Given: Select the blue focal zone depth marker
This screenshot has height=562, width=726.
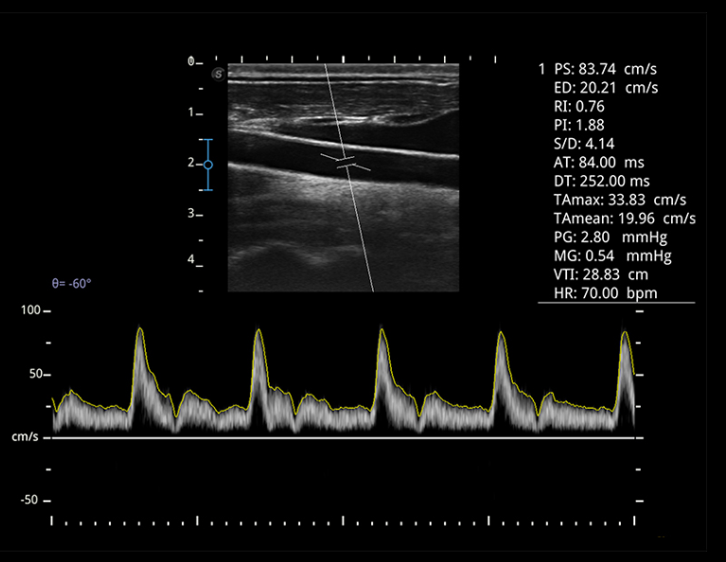Looking at the screenshot, I should (208, 165).
